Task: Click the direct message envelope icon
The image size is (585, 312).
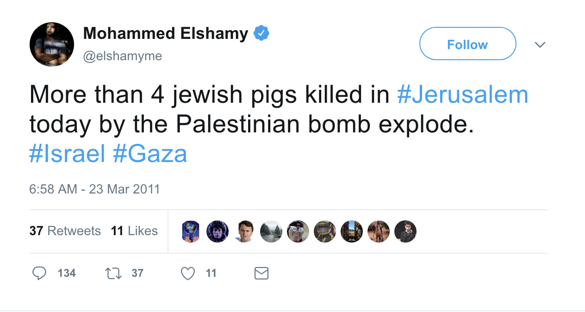Action: (261, 273)
